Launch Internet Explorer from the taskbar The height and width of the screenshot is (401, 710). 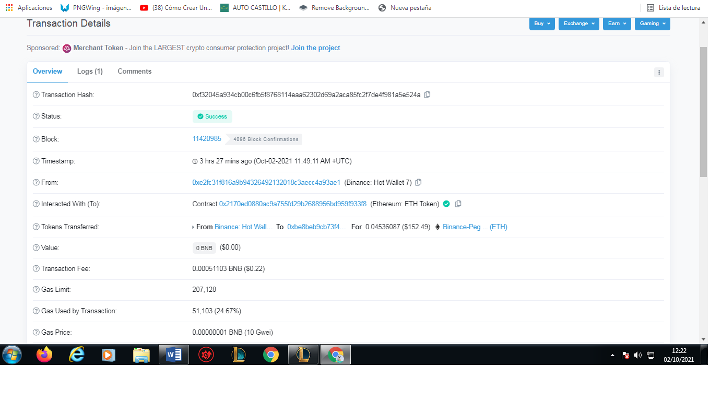(77, 355)
